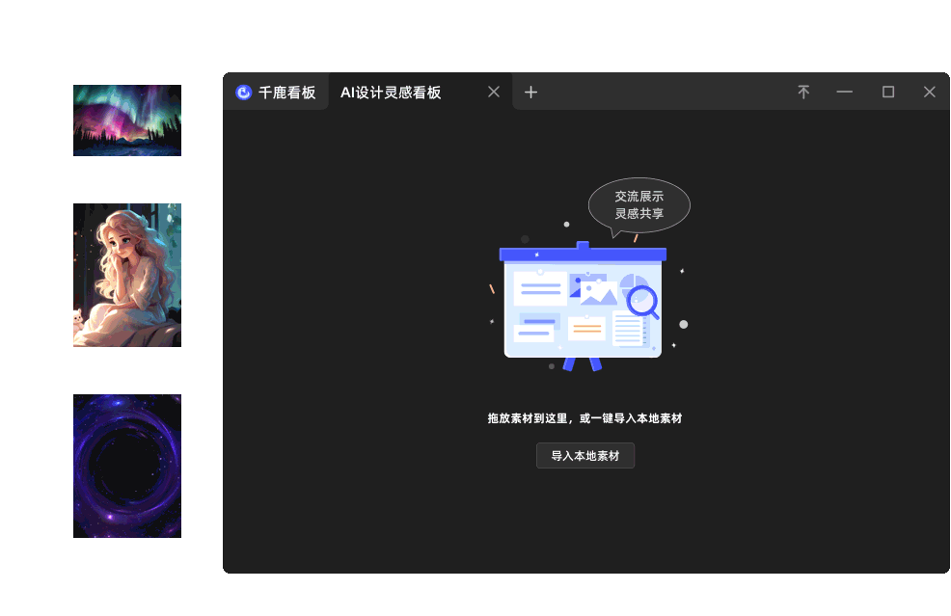Screen dimensions: 951x616
Task: Open the polar light.jpg thumbnail
Action: 126,120
